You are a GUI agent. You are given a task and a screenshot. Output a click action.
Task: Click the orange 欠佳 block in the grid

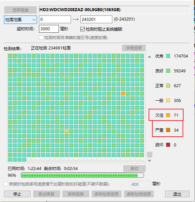pos(123,94)
